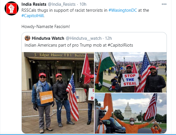Open the three-dot more options menu
Image resolution: width=176 pixels, height=135 pixels.
click(x=164, y=4)
